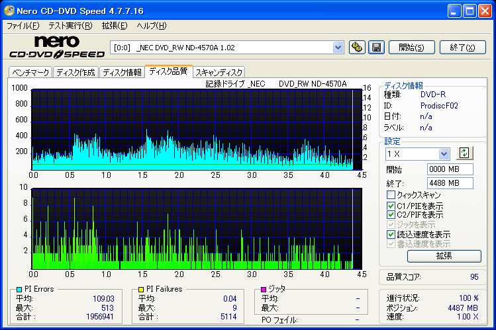Click the Nero app icon in title bar
The height and width of the screenshot is (330, 496).
click(x=9, y=11)
